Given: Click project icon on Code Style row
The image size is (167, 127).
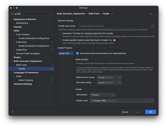Looking at the screenshot, I should tap(52, 42).
